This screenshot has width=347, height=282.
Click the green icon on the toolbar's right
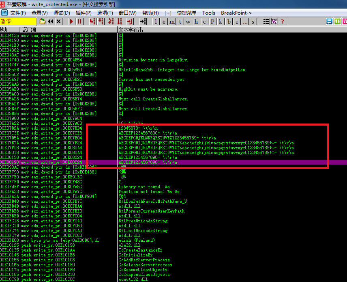coord(338,22)
